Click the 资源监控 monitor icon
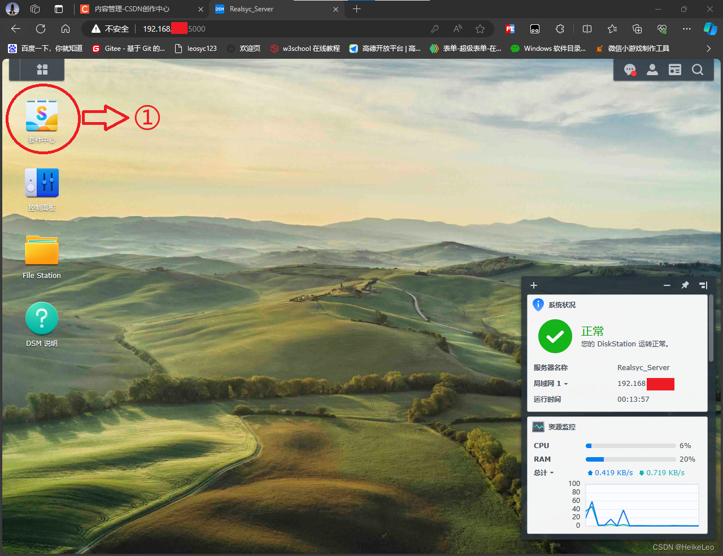The width and height of the screenshot is (723, 556). point(538,427)
